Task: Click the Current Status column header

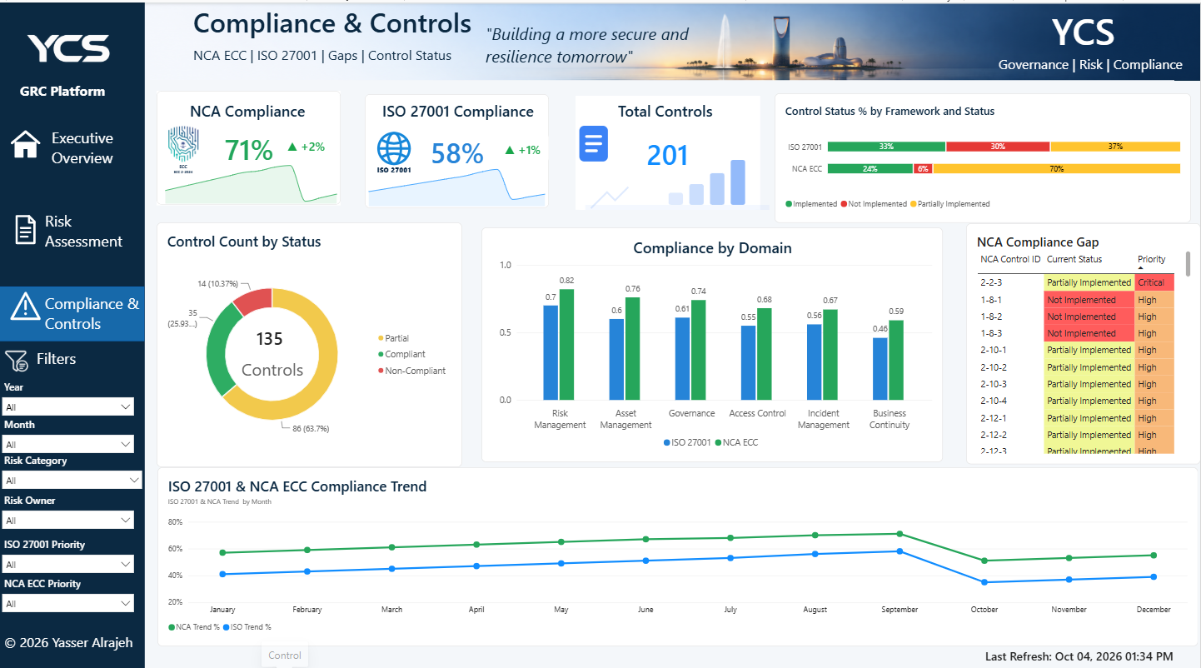Action: (1074, 259)
